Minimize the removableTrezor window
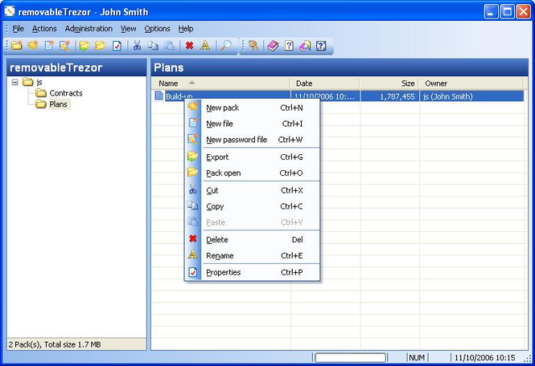Screen dimensions: 535x366 click(491, 12)
